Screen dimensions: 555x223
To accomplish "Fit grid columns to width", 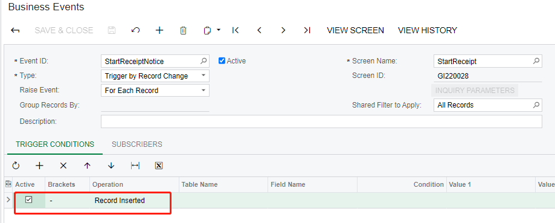I will (x=135, y=166).
